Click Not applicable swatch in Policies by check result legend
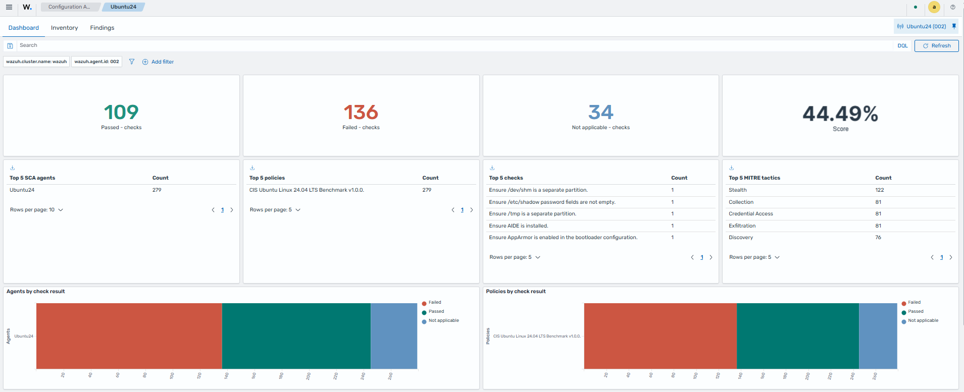Viewport: 964px width, 392px height. (x=904, y=321)
